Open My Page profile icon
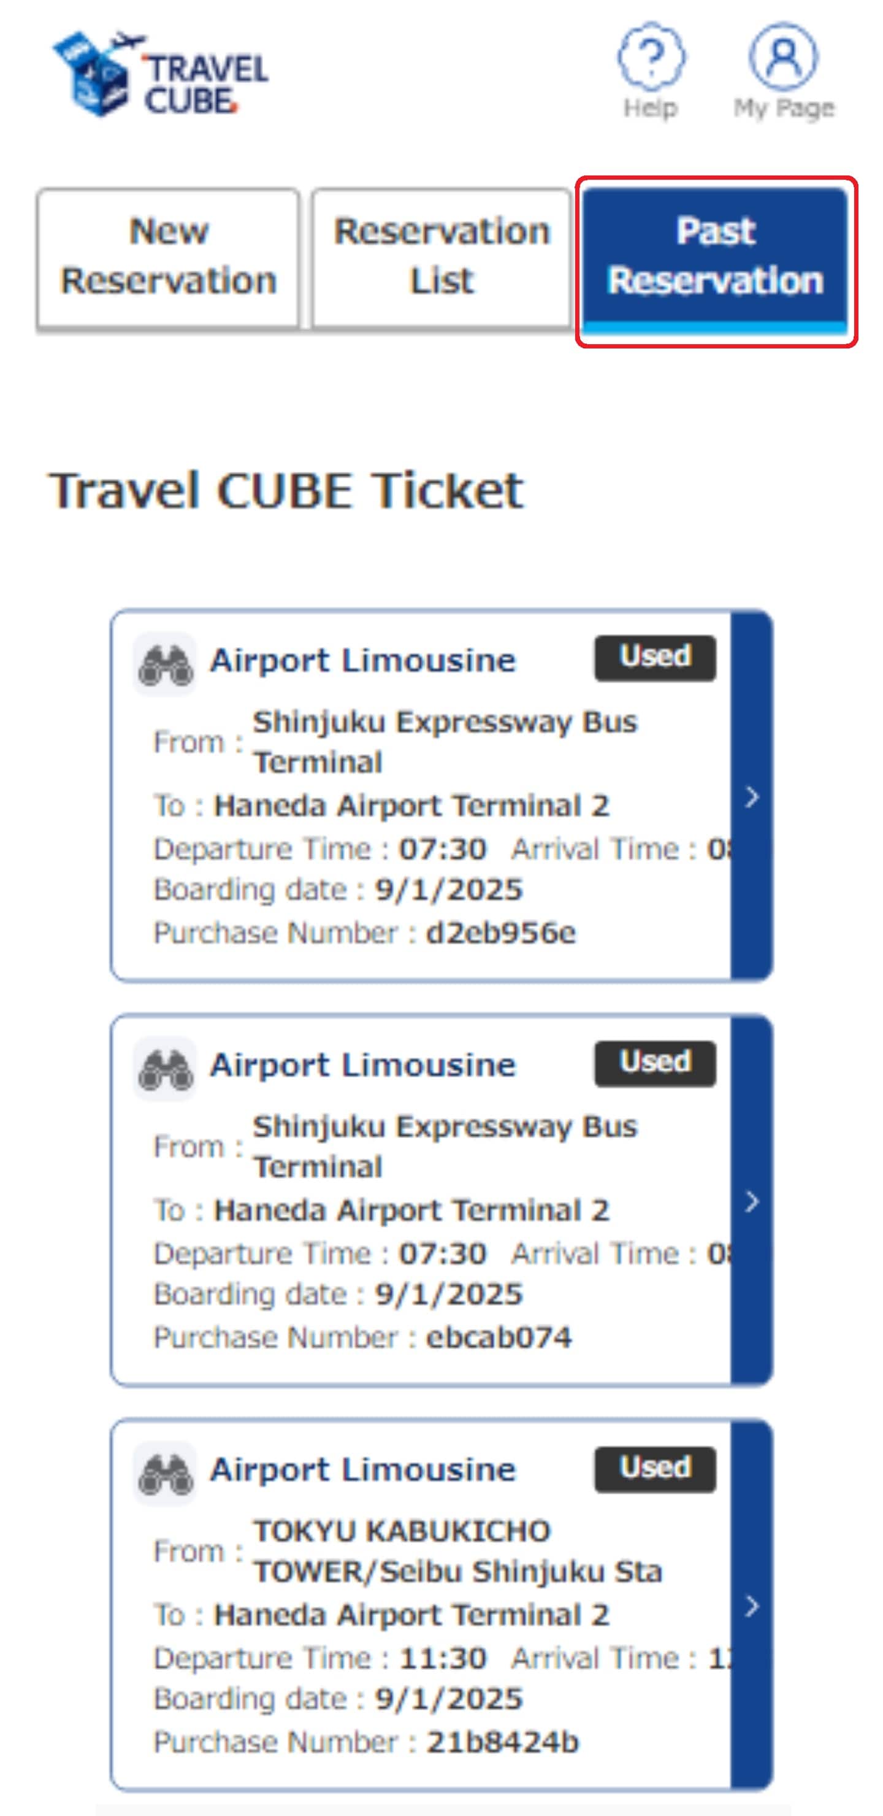Viewport: 883px width, 1816px height. (783, 58)
